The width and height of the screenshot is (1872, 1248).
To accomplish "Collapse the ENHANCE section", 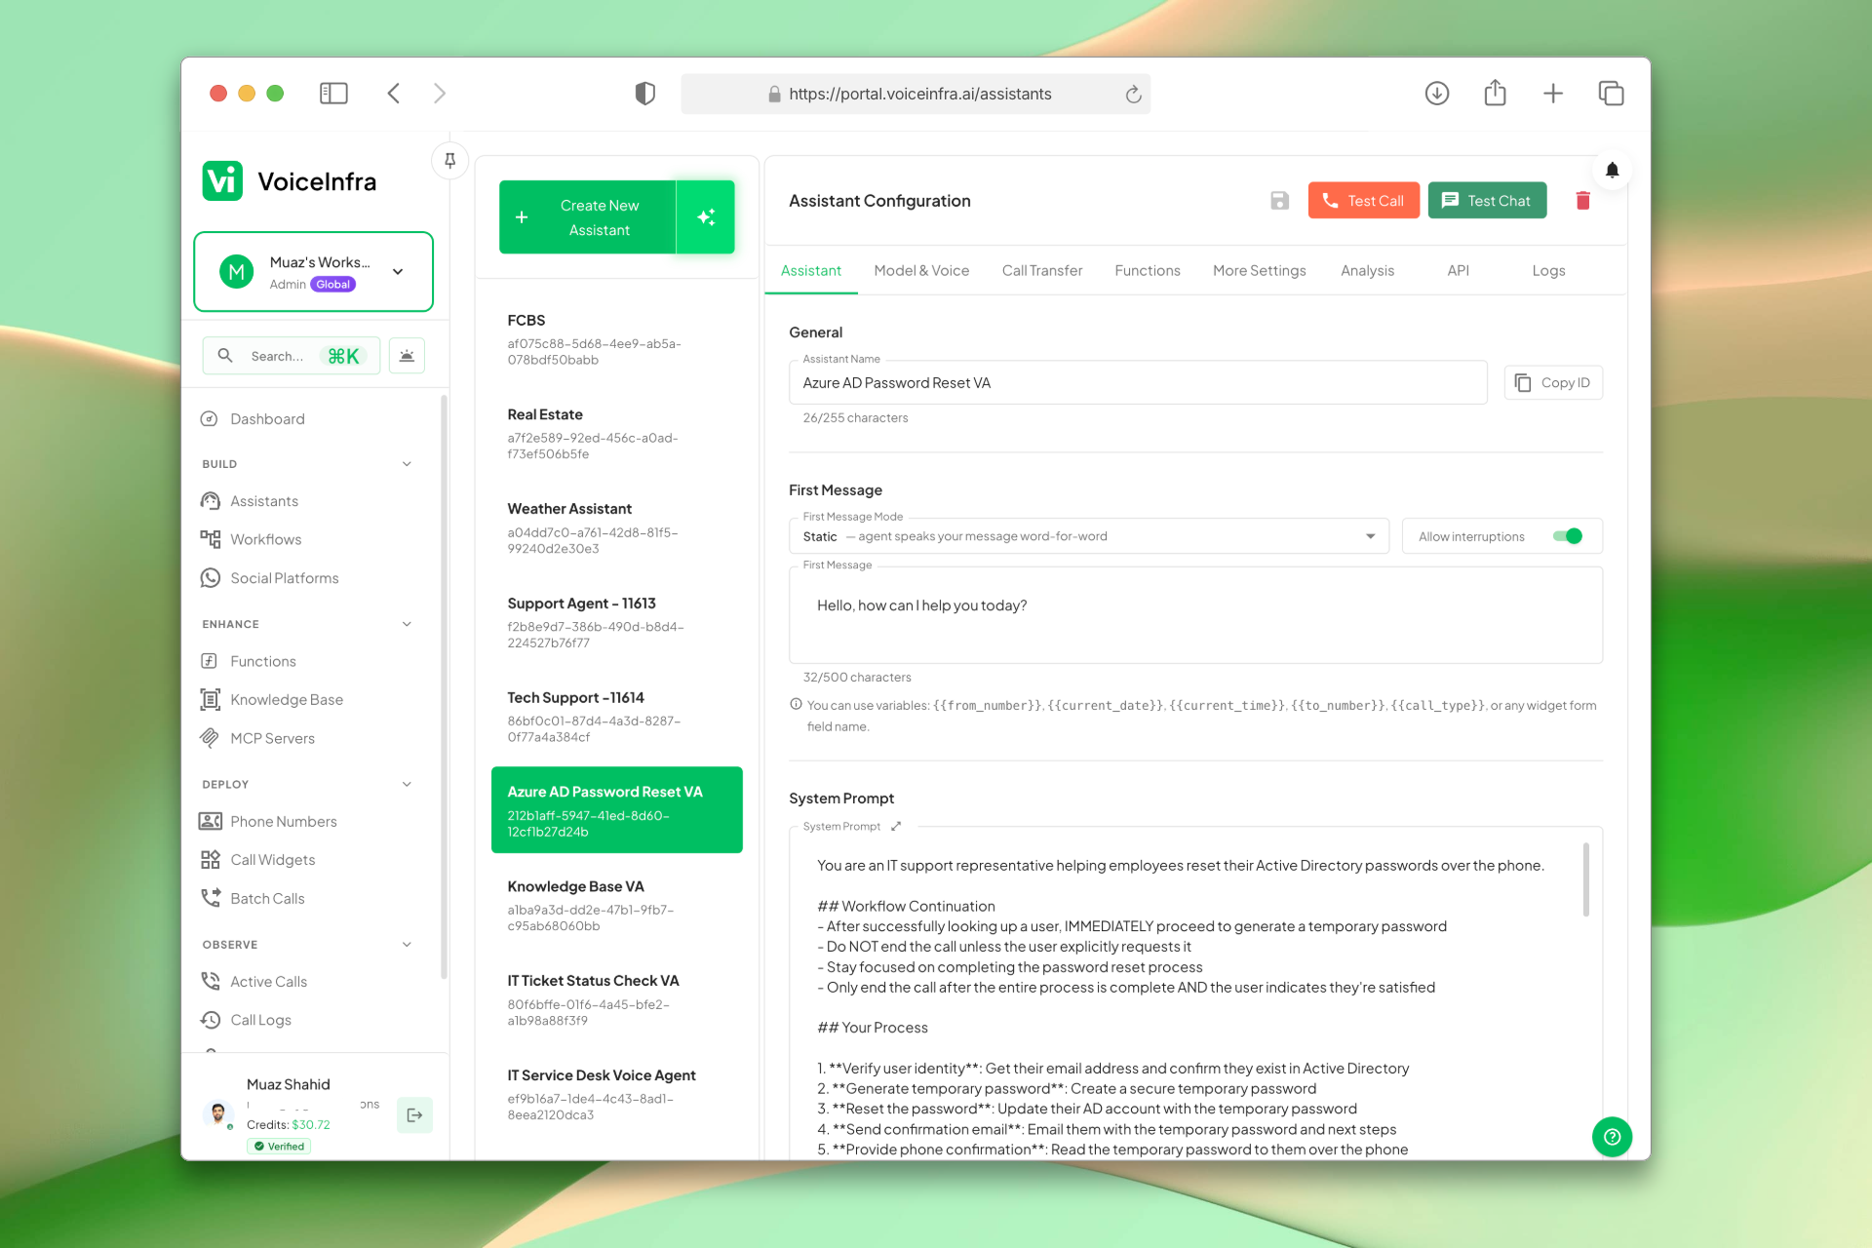I will click(407, 624).
